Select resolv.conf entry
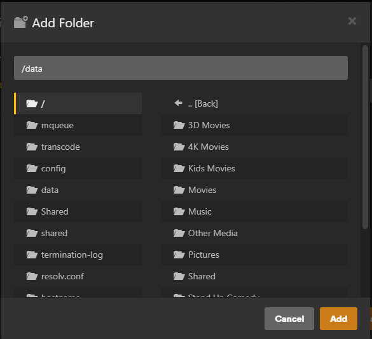The image size is (372, 339). [78, 276]
